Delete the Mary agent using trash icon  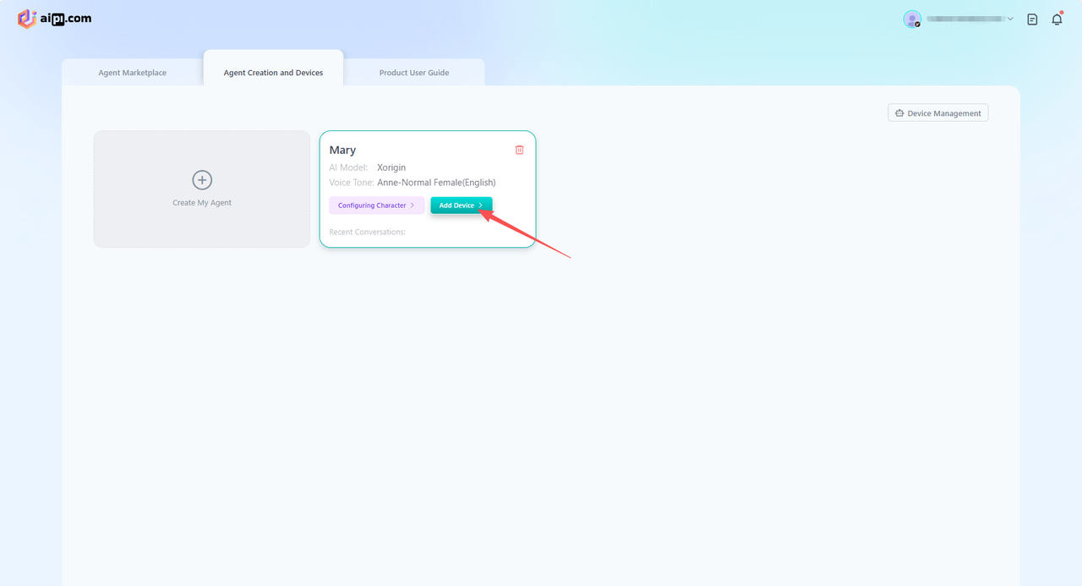point(519,150)
